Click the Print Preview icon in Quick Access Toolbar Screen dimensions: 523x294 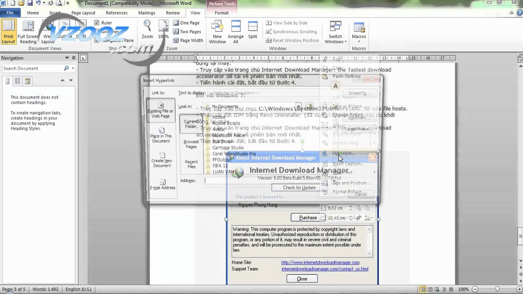click(x=59, y=3)
